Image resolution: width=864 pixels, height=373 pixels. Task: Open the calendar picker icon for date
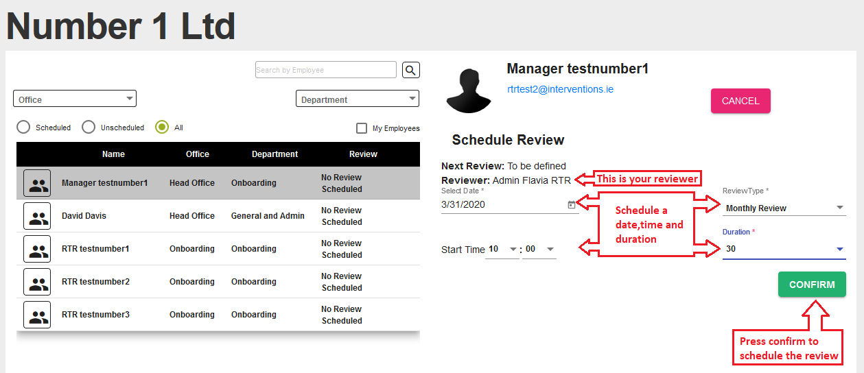coord(572,204)
